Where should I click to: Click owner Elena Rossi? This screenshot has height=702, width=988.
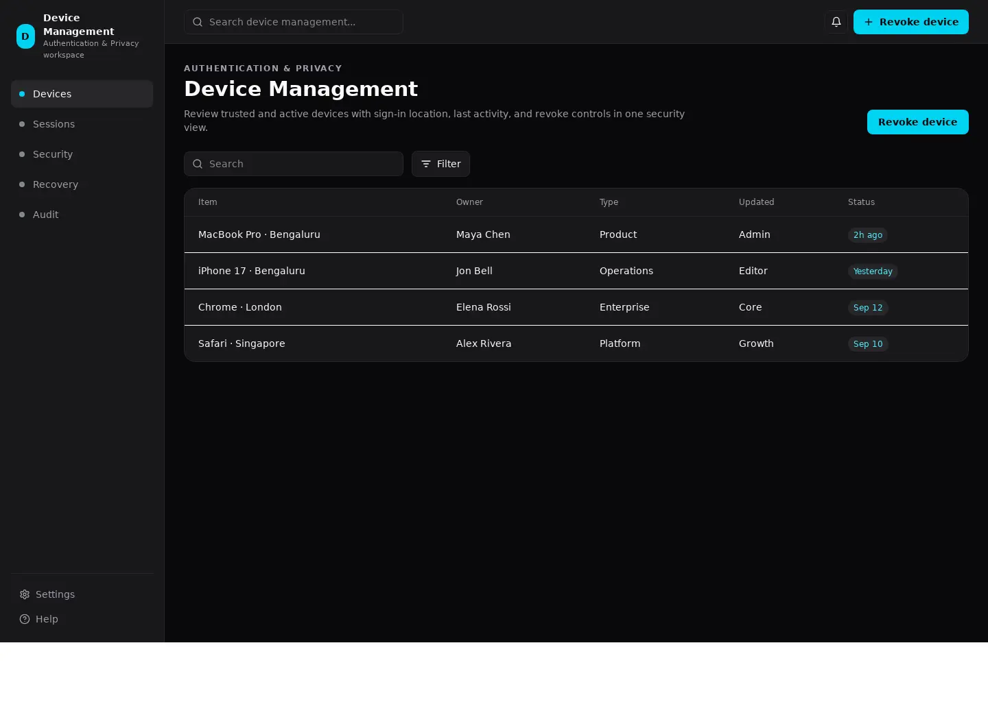[484, 307]
